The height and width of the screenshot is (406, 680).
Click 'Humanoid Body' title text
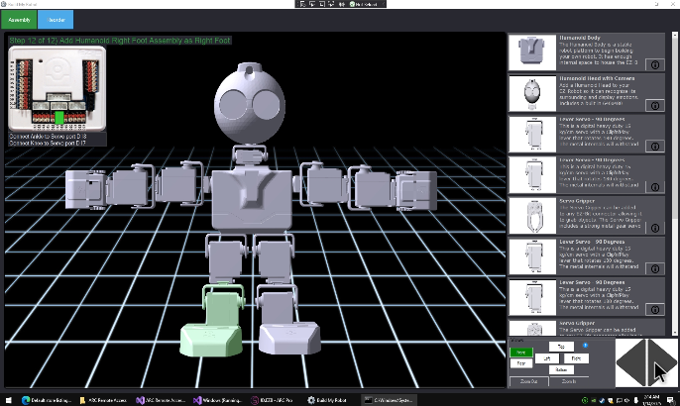579,38
